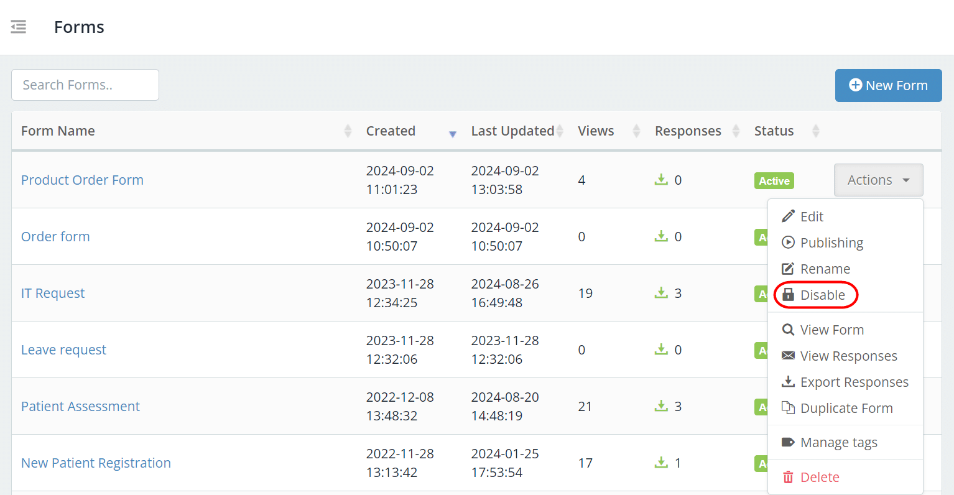The image size is (954, 495).
Task: Create a New Form
Action: (x=888, y=85)
